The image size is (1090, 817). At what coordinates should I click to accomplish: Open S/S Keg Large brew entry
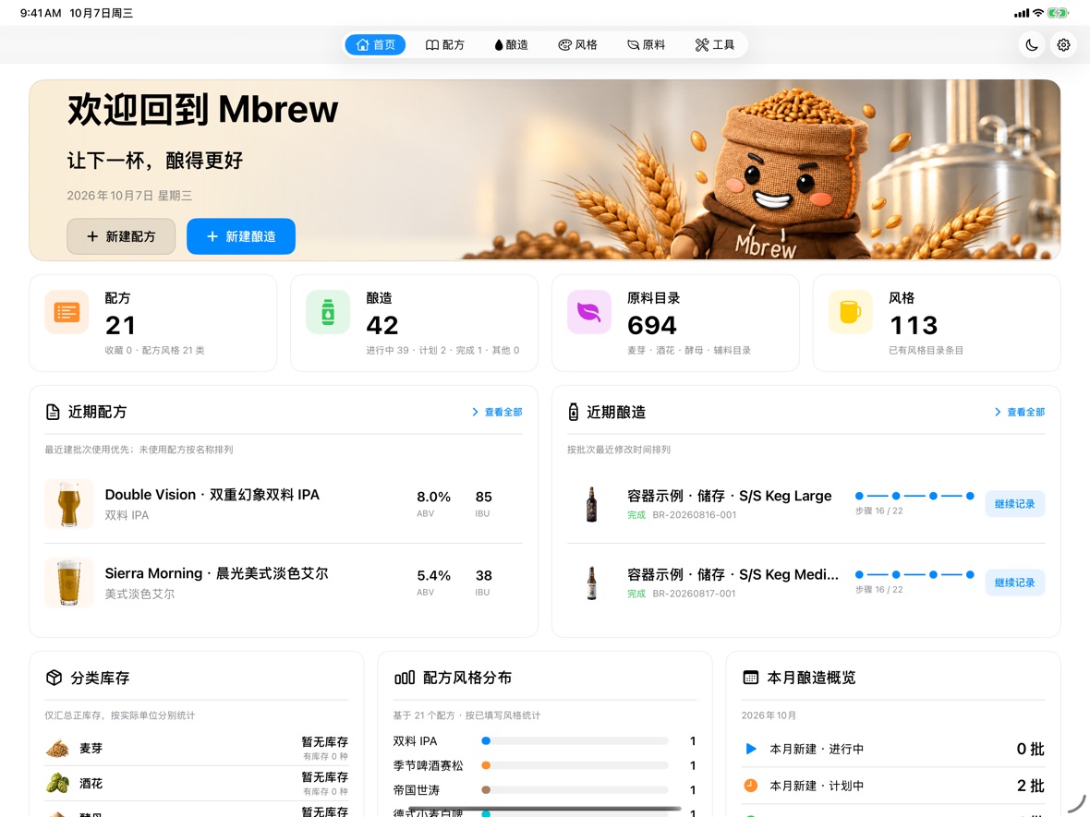pyautogui.click(x=806, y=504)
